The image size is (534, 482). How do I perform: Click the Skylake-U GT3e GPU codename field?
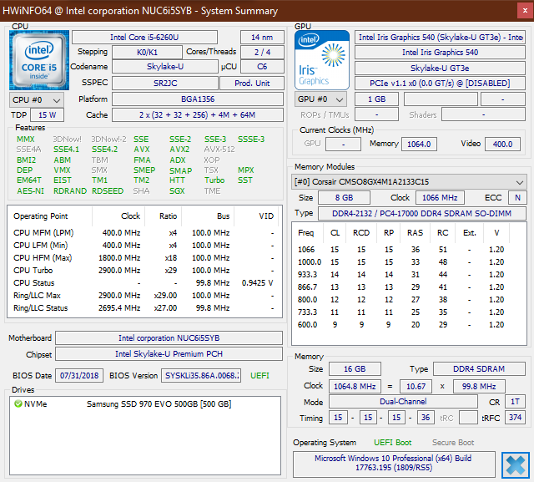(x=440, y=68)
